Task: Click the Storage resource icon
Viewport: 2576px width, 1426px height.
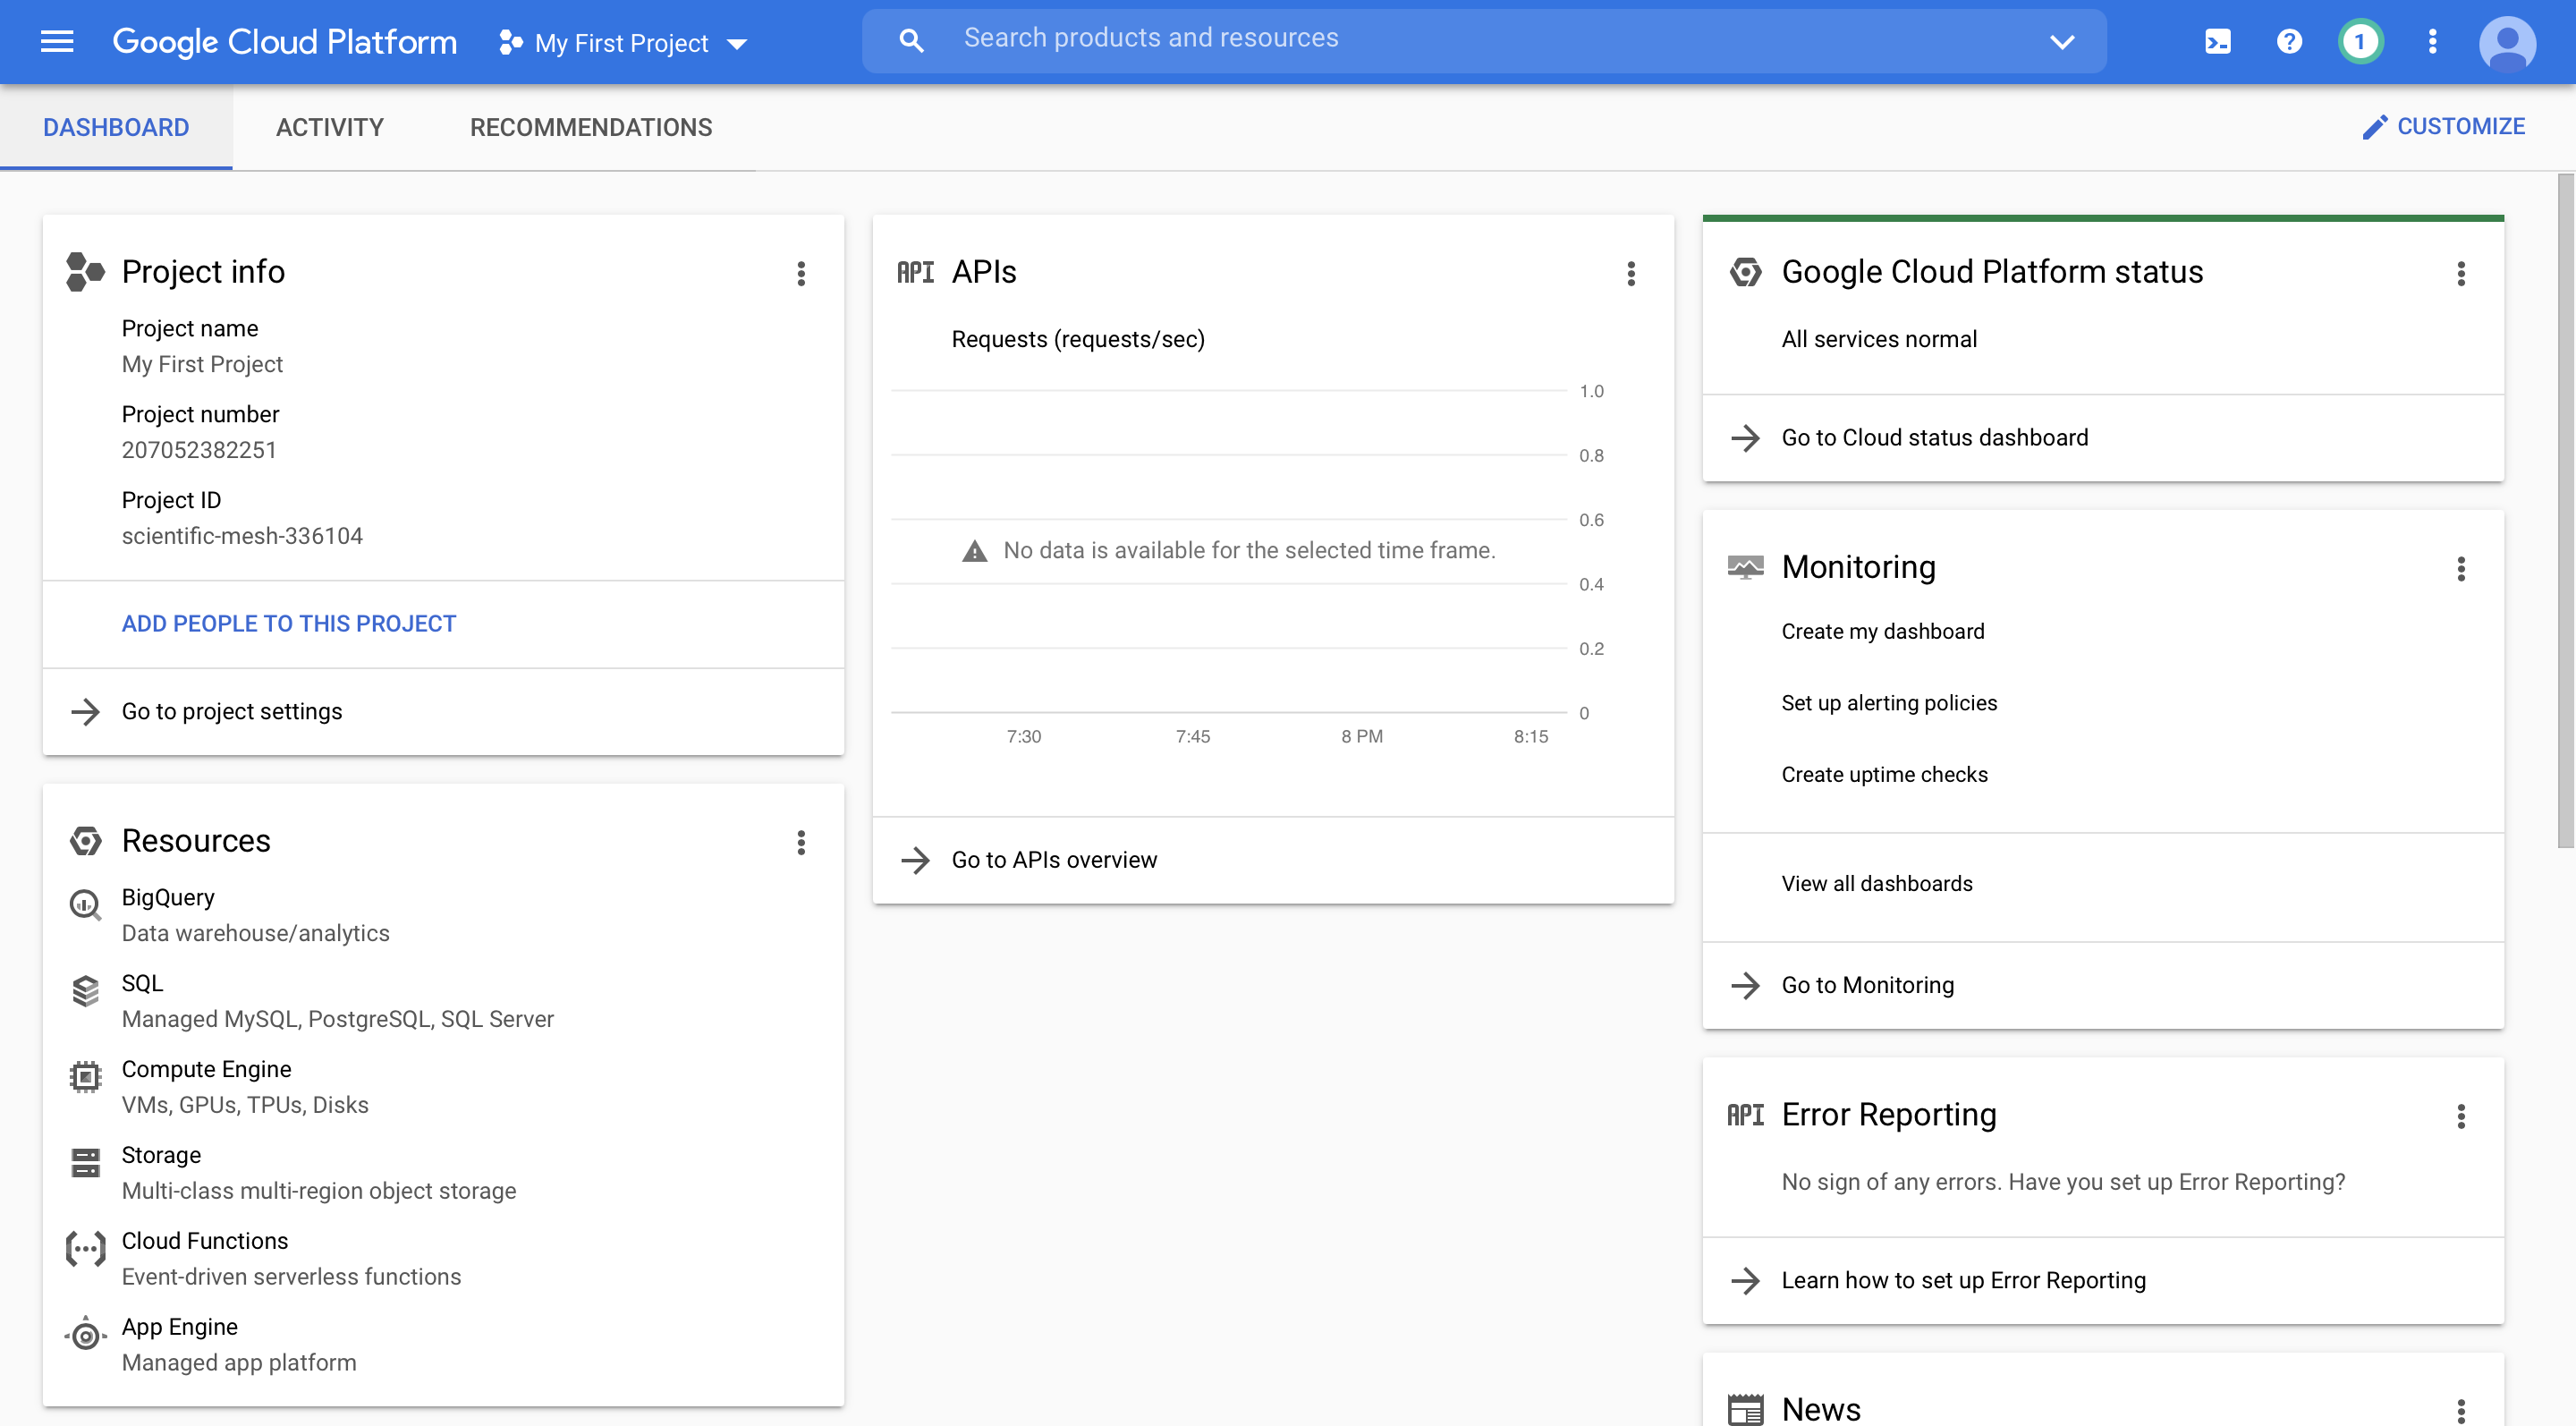Action: tap(85, 1162)
